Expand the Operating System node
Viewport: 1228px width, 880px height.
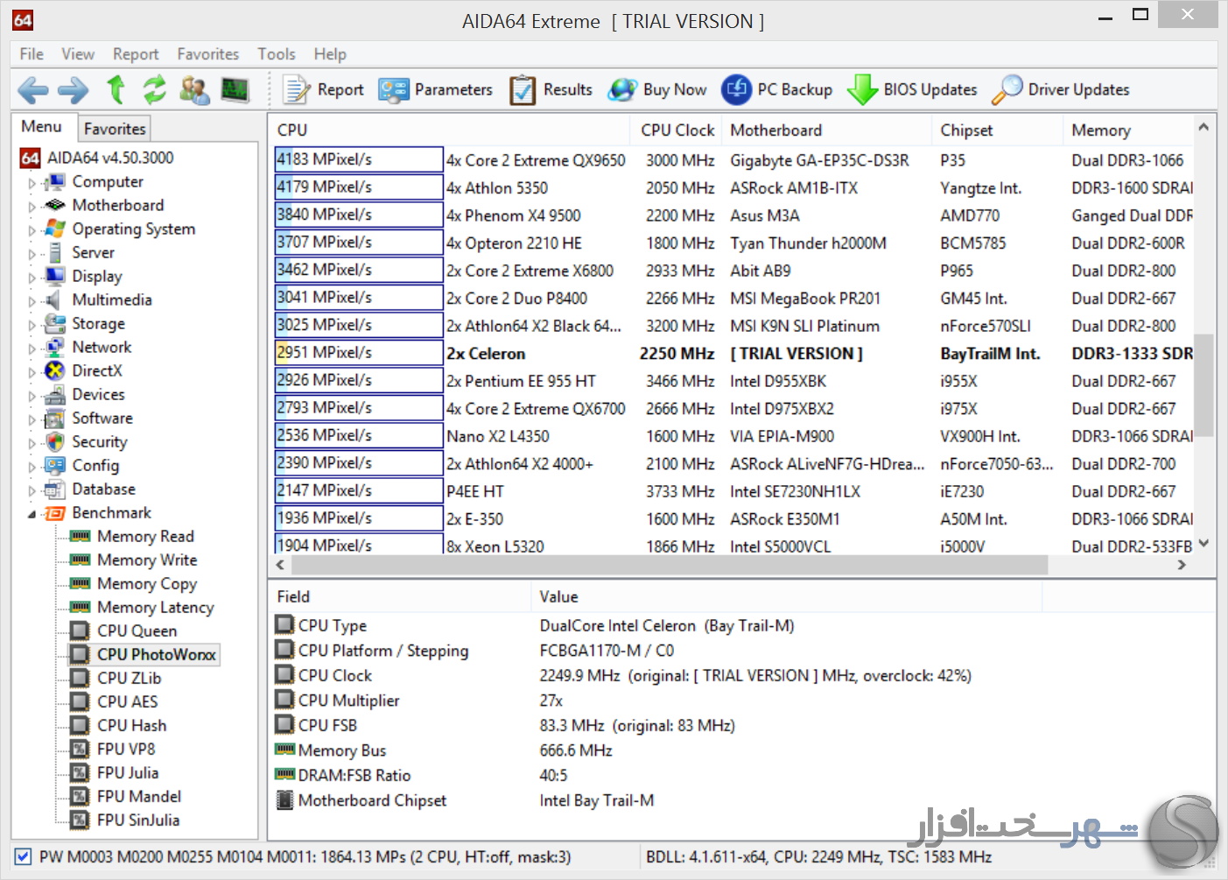point(32,230)
